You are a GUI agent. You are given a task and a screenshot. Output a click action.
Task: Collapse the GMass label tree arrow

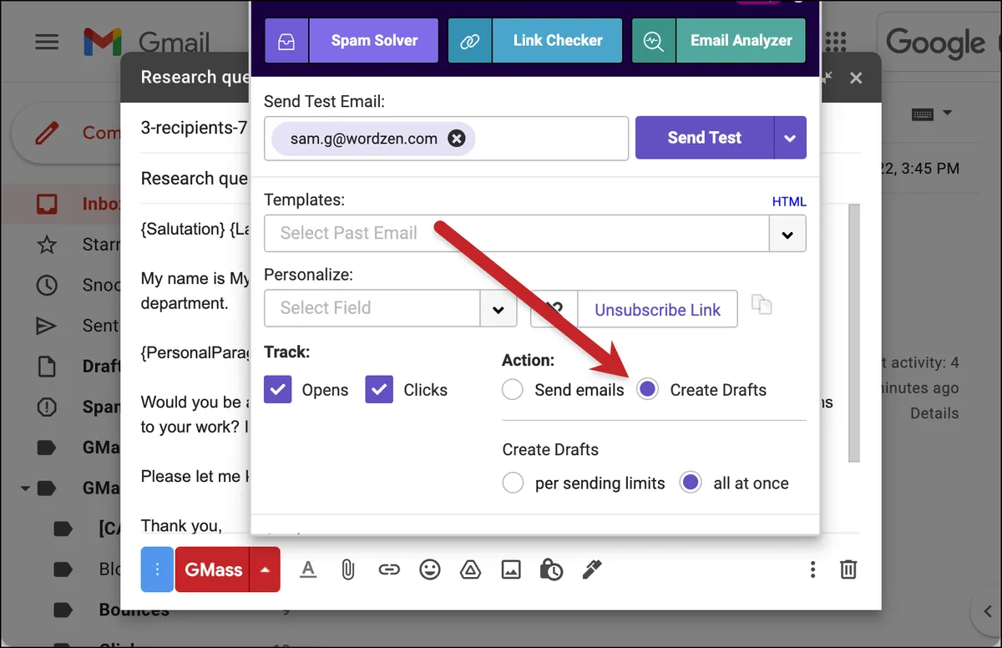25,488
